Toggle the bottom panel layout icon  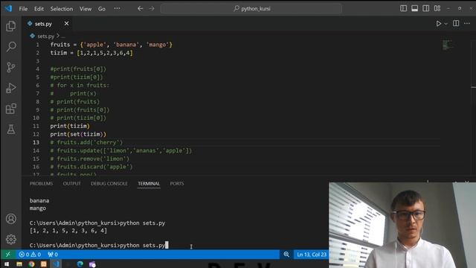coord(415,8)
